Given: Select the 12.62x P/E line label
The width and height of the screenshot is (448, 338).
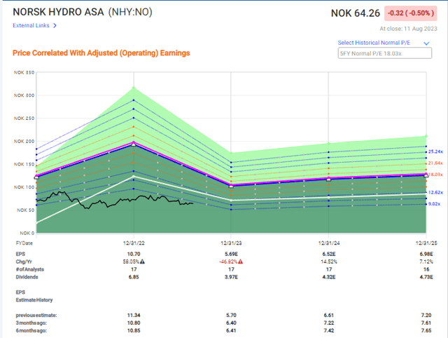Looking at the screenshot, I should tap(435, 192).
